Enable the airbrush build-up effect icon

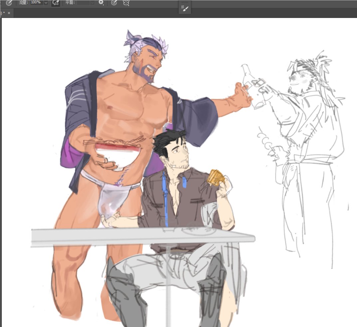(x=56, y=3)
